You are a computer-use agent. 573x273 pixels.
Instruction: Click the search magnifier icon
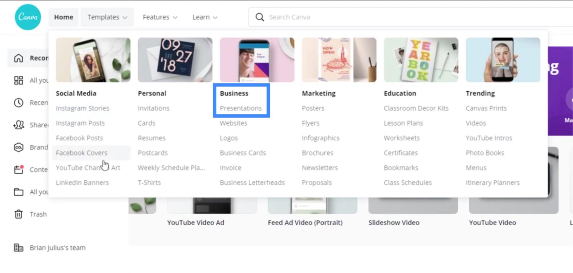point(260,17)
